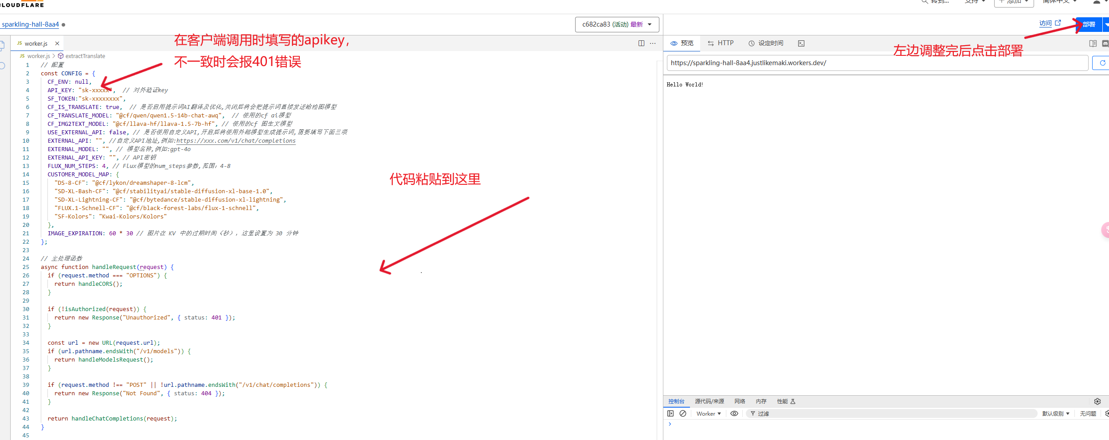This screenshot has width=1109, height=440.
Task: Click the example URL in EXTERNAL_API comment
Action: (x=236, y=141)
